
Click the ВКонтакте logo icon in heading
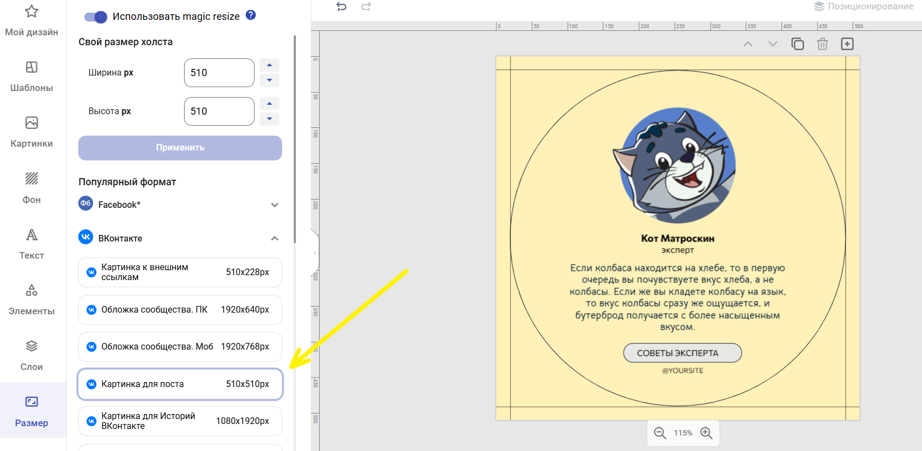(85, 237)
